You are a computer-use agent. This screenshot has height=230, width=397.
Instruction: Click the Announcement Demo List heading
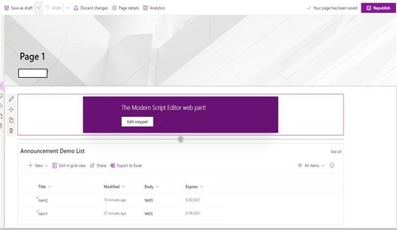(53, 151)
